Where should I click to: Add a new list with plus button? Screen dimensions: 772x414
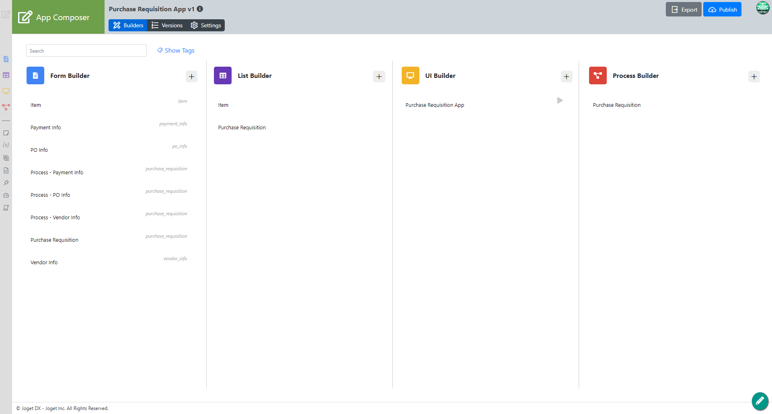point(379,76)
